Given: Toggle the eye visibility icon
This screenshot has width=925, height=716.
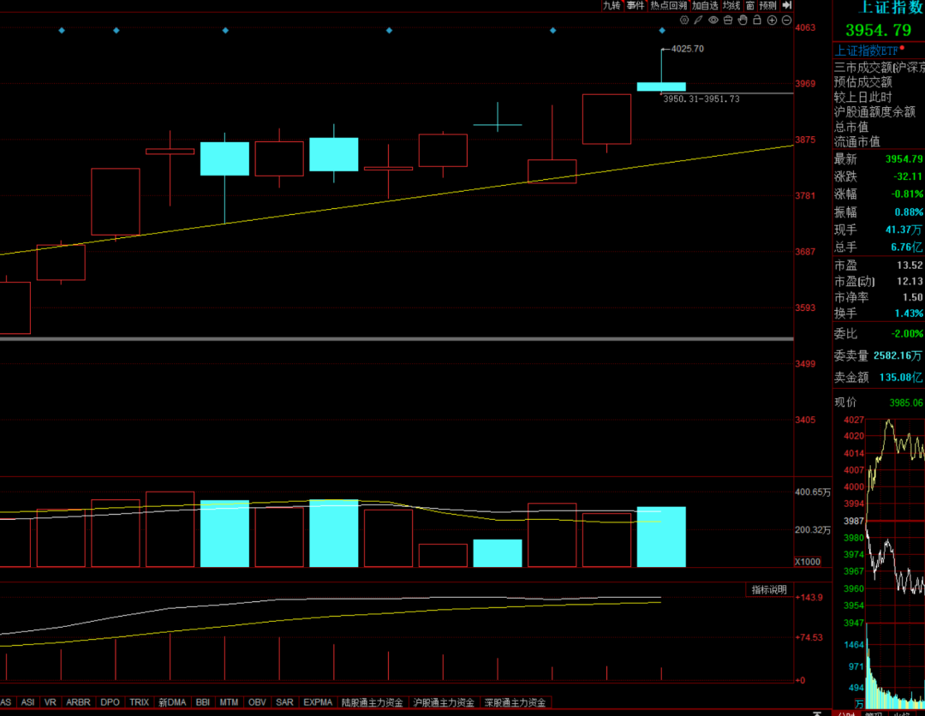Looking at the screenshot, I should 713,19.
